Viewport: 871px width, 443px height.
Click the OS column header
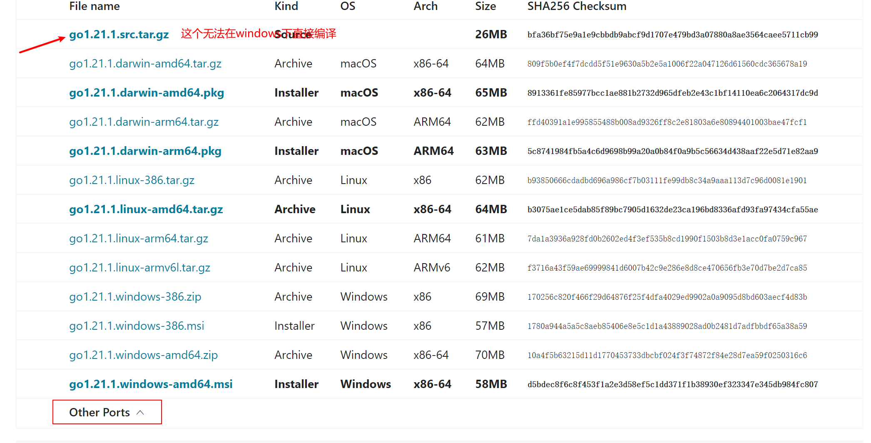[348, 6]
